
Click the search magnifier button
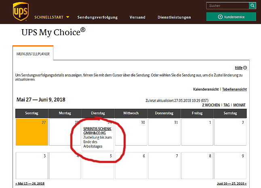pyautogui.click(x=253, y=6)
